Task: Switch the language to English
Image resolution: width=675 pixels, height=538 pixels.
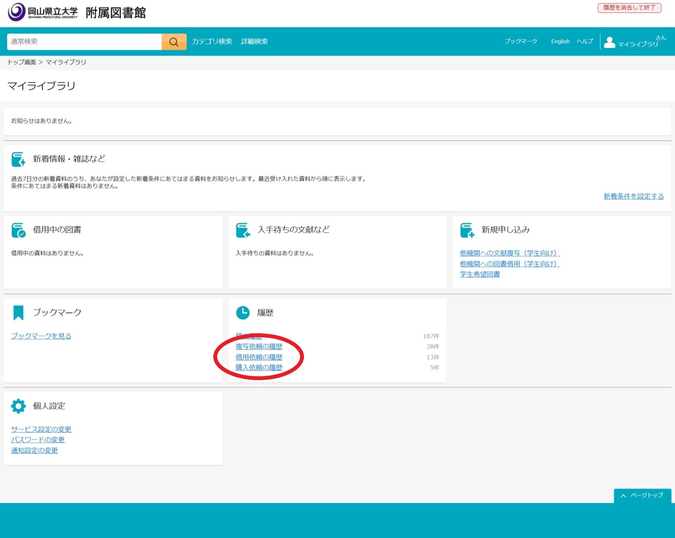Action: coord(560,41)
